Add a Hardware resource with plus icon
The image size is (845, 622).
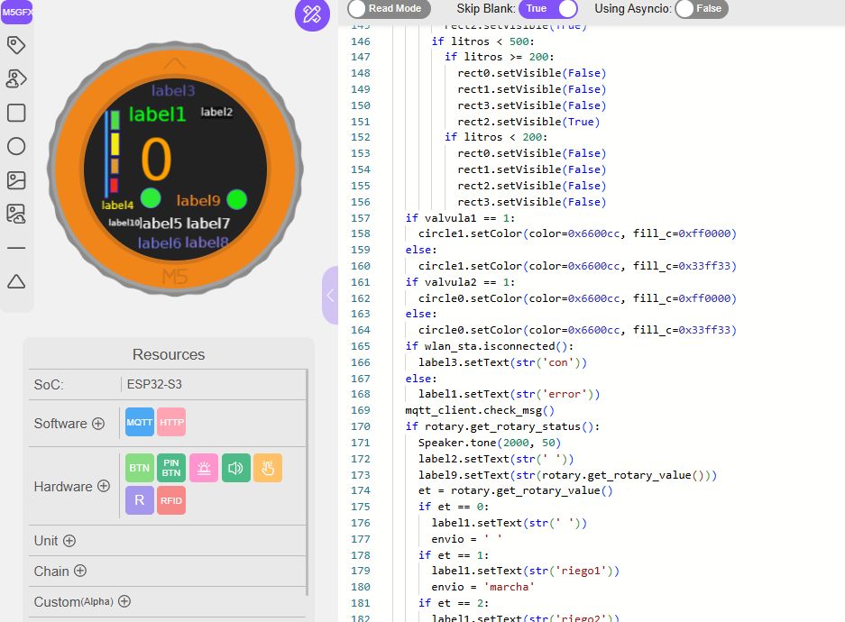click(x=104, y=486)
